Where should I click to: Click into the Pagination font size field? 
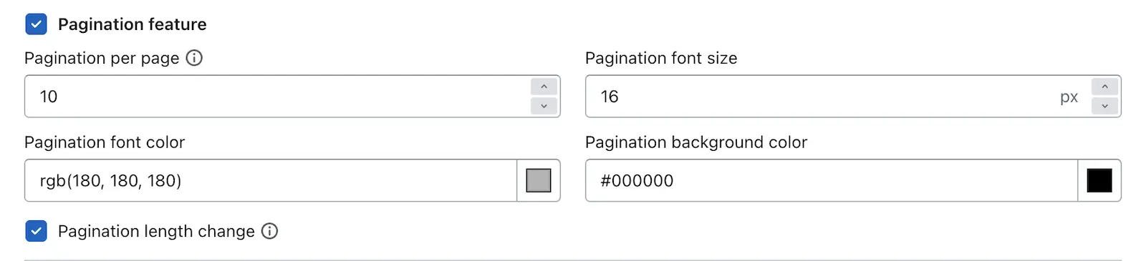pos(821,97)
